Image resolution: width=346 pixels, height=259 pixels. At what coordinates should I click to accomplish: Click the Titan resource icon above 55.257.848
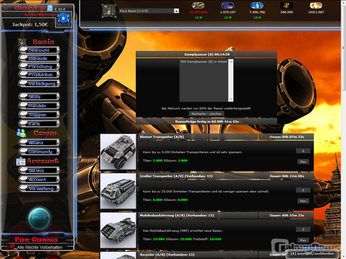tap(198, 5)
